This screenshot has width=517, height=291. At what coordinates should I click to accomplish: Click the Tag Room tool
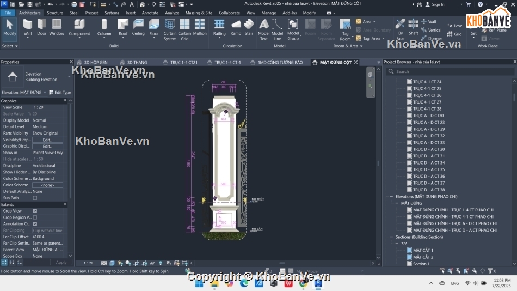click(x=345, y=30)
